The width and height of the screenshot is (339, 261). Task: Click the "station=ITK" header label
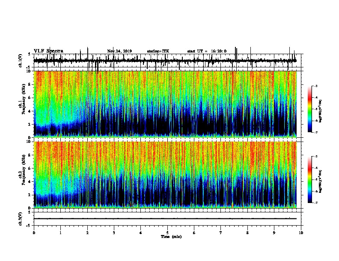158,51
